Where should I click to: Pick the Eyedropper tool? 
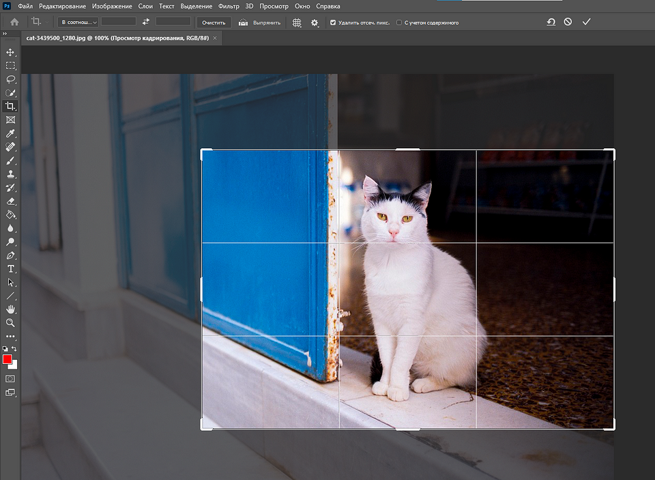click(x=10, y=133)
